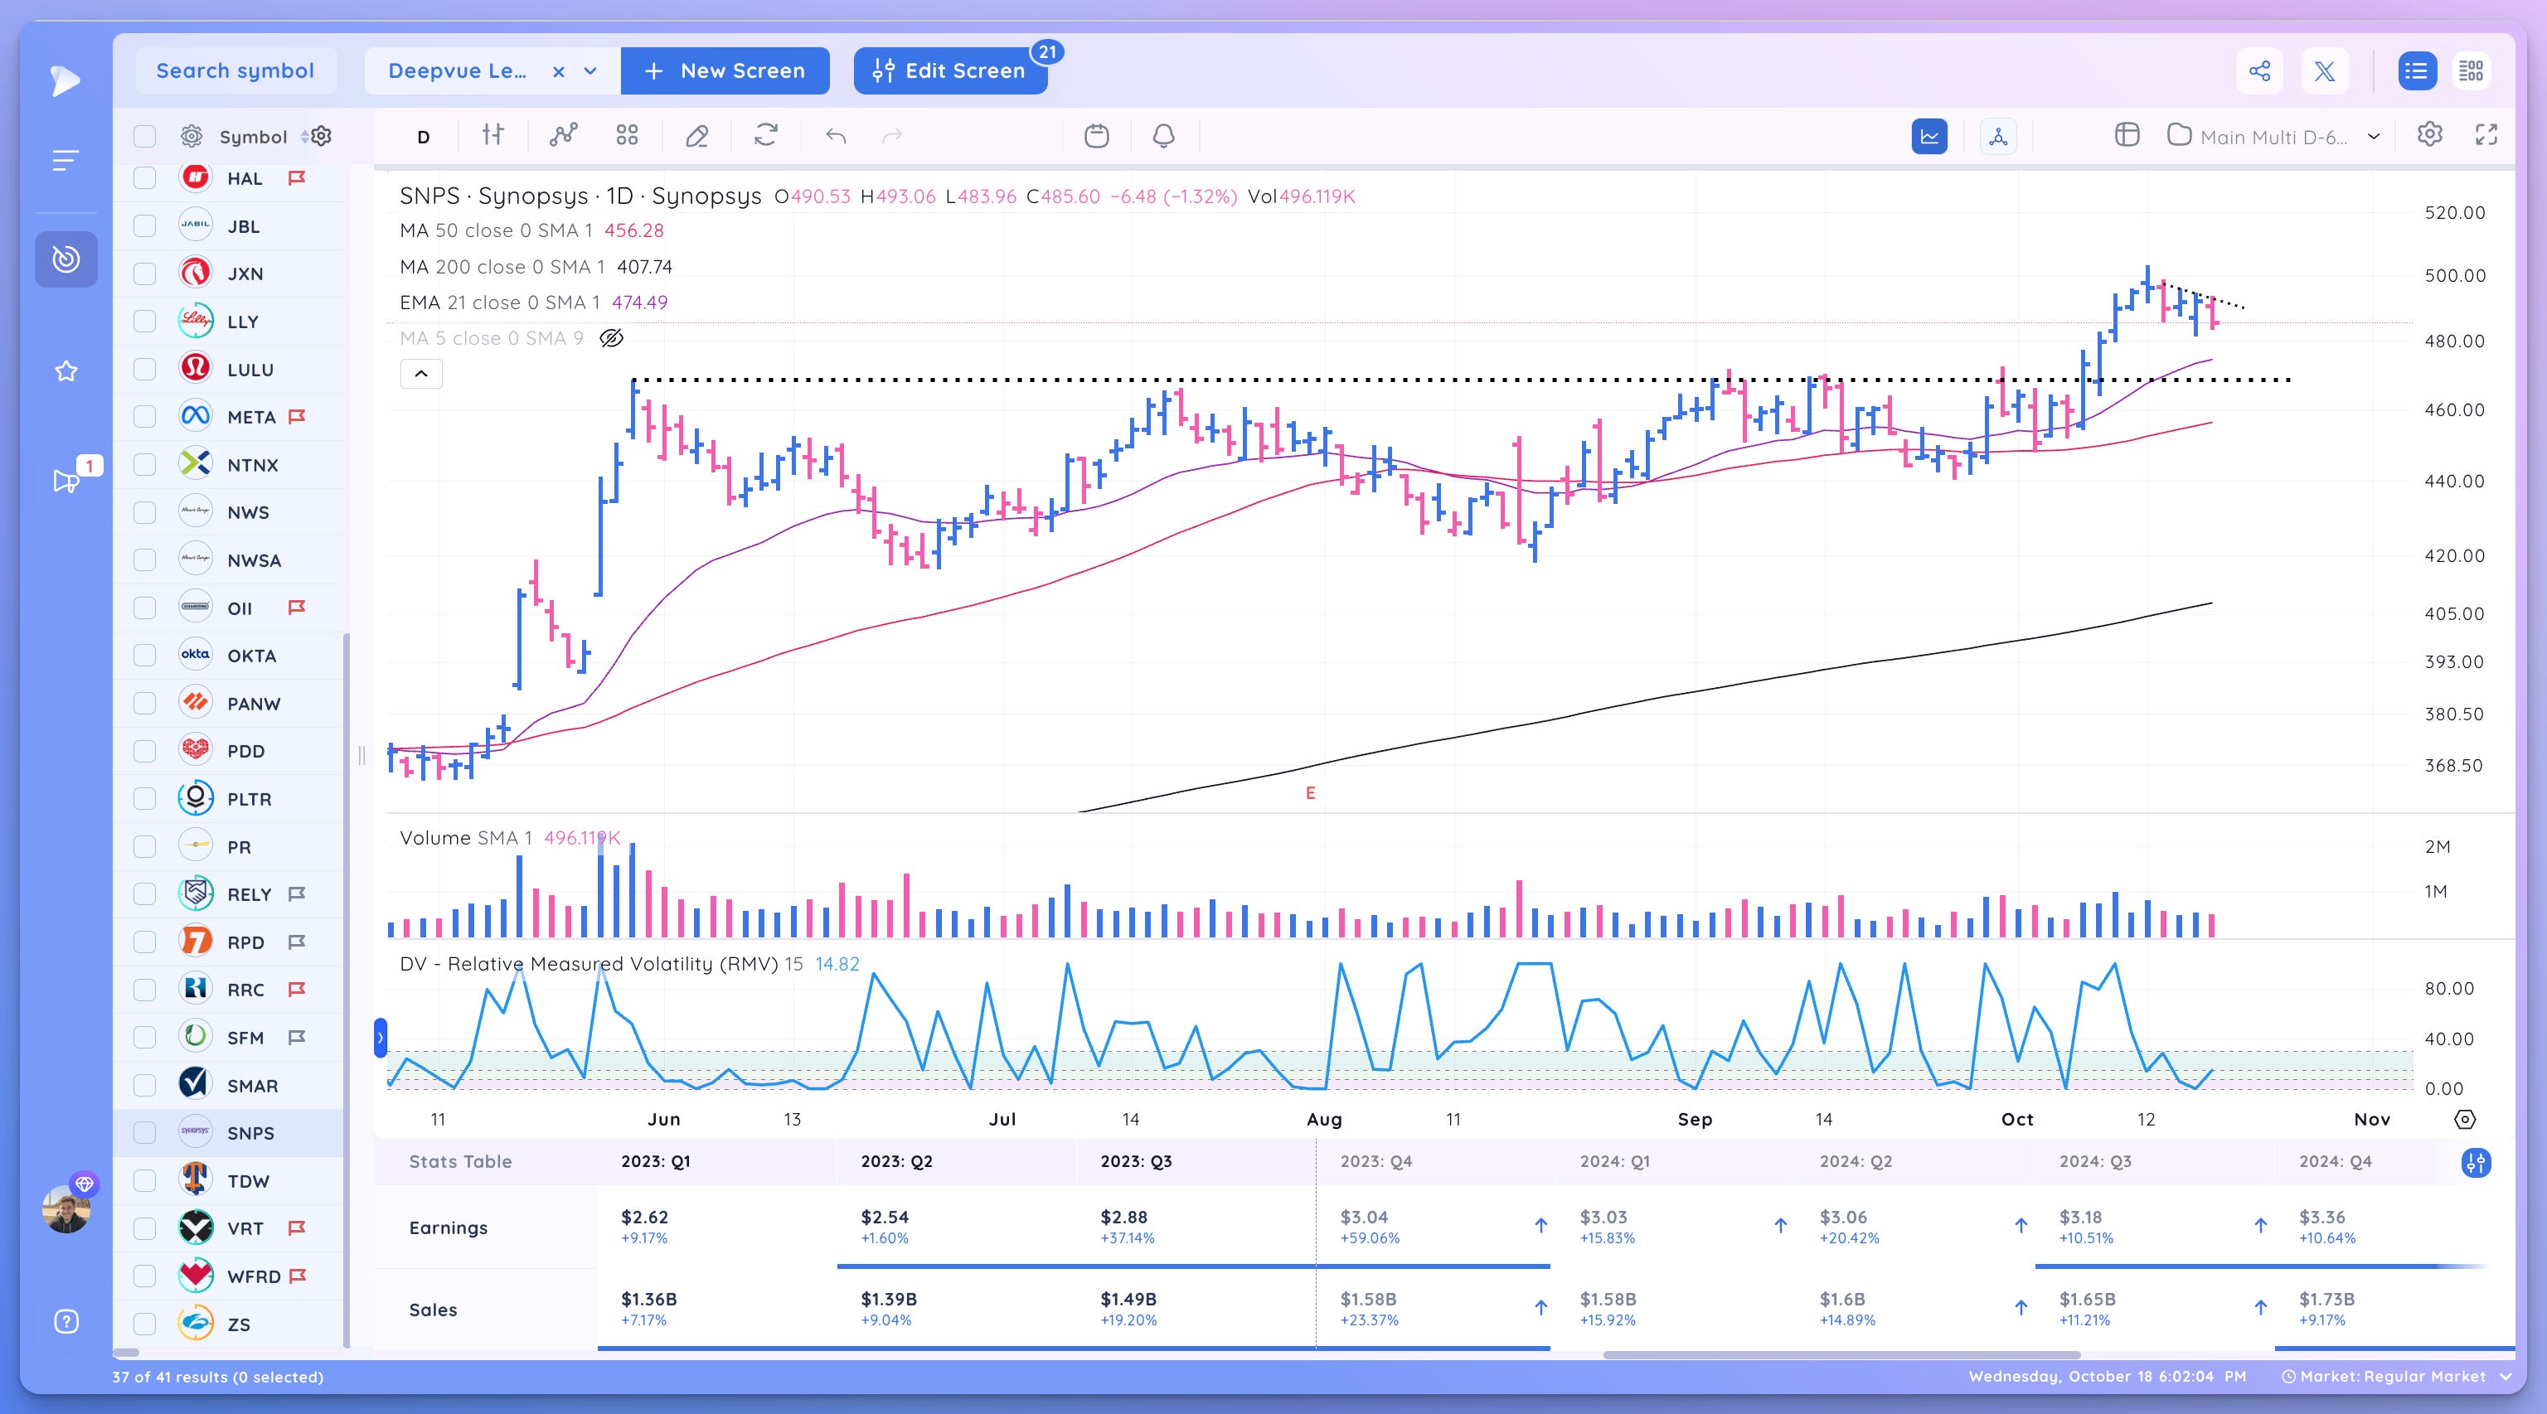The width and height of the screenshot is (2547, 1414).
Task: Click the X (Twitter) share icon
Action: point(2325,71)
